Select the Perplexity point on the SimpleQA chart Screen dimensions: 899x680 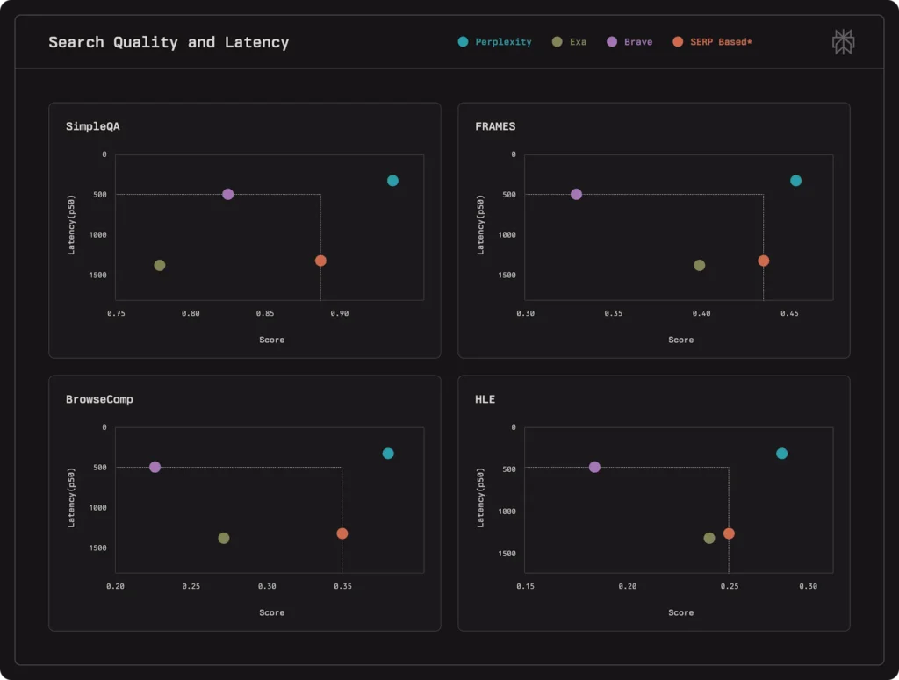pos(392,181)
